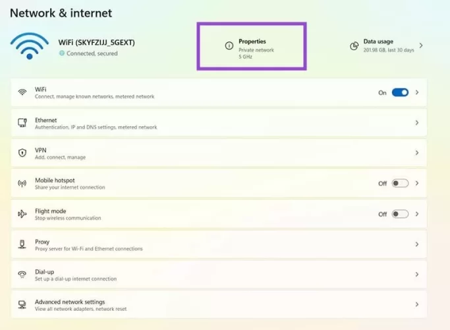Click the Dial-up connection icon
The image size is (450, 330).
click(x=22, y=275)
